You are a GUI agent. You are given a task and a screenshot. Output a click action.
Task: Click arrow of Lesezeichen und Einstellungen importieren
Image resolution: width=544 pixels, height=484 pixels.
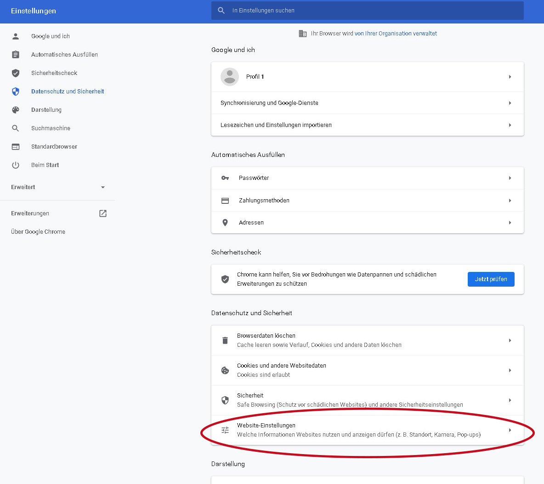point(510,125)
